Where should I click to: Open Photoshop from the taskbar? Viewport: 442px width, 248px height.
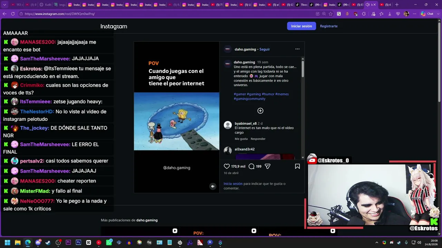pos(78,242)
